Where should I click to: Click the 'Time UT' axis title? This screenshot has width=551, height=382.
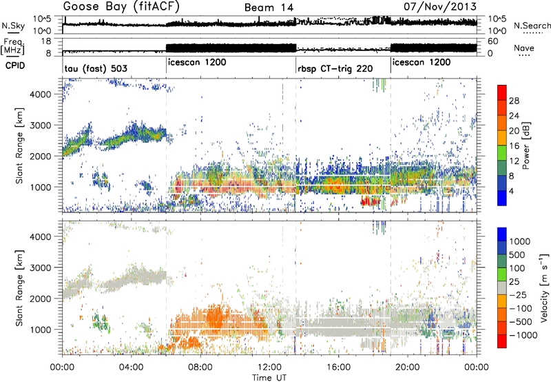coord(269,377)
